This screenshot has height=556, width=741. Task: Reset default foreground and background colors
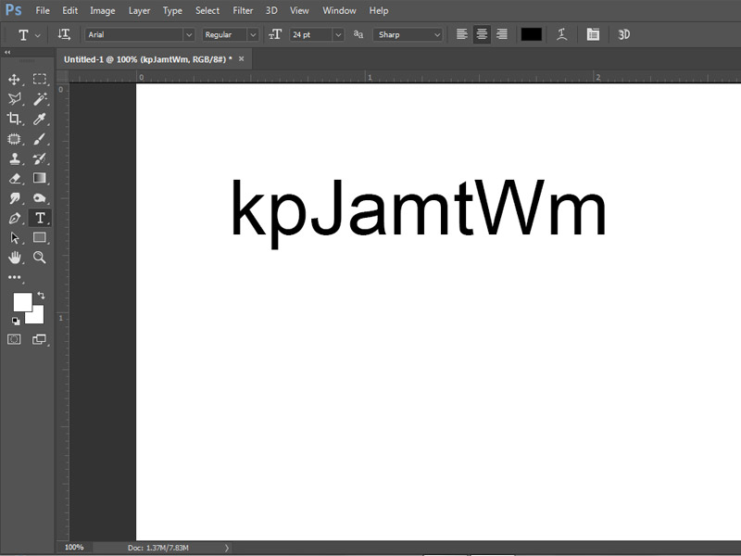point(16,321)
